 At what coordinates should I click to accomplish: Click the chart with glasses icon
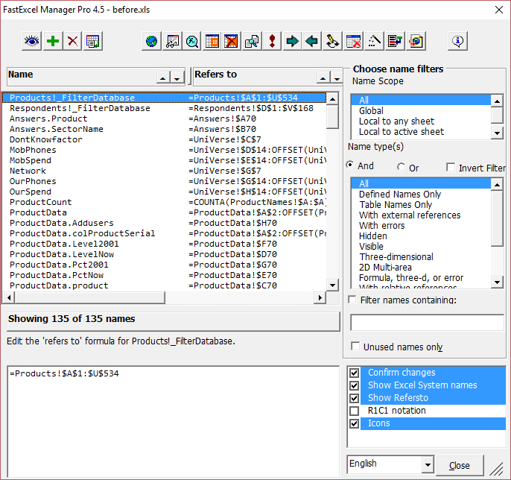(172, 41)
